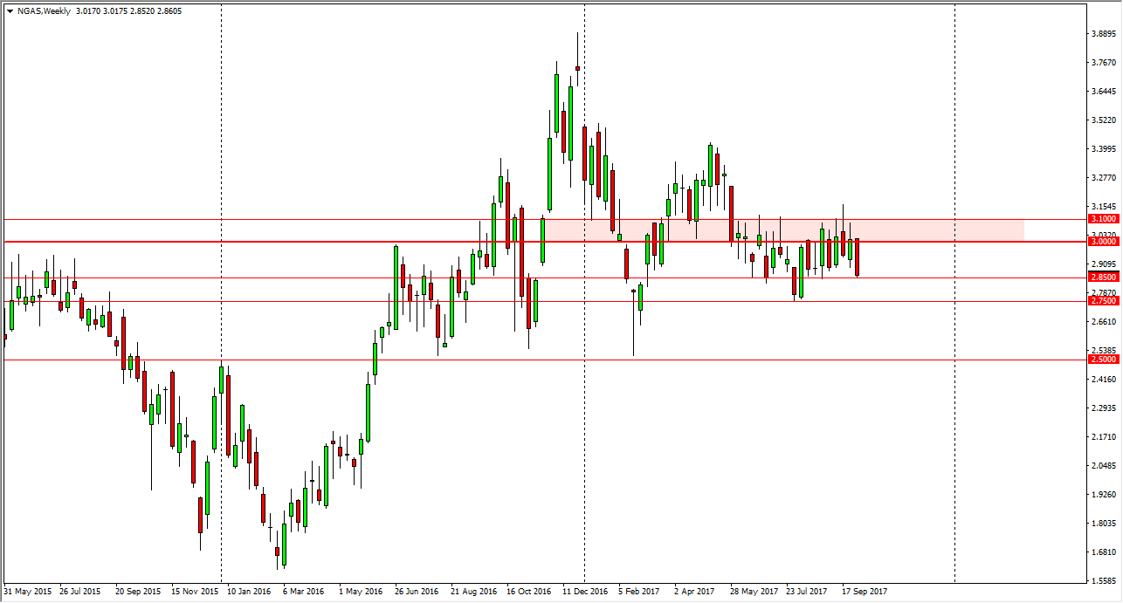The image size is (1123, 603).
Task: Click the 5 Feb 2017 date label
Action: 639,592
